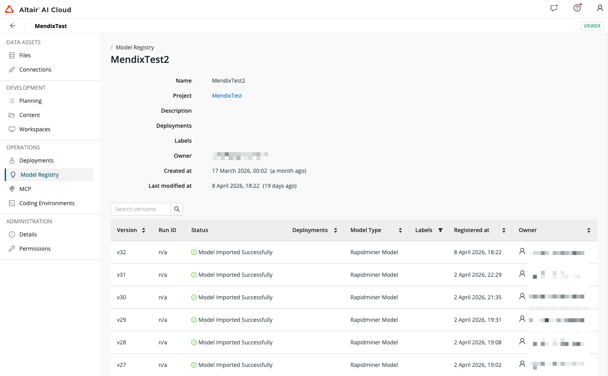
Task: Click the v32 owner person icon
Action: [x=522, y=251]
